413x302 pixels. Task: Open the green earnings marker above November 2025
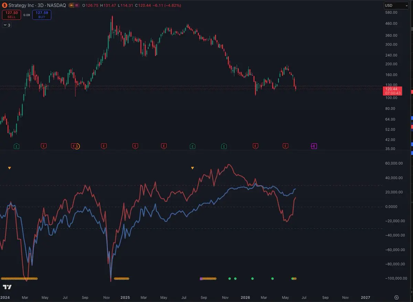224,146
